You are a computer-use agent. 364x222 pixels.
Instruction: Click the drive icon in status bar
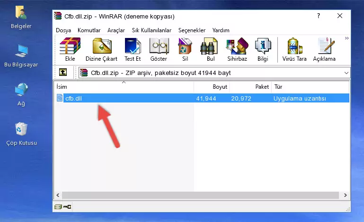58,206
